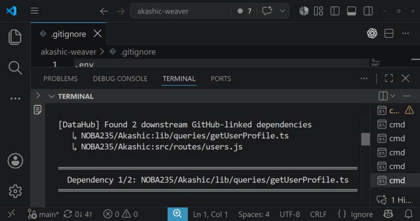
Task: Select the .gitignore editor tab
Action: tap(69, 34)
